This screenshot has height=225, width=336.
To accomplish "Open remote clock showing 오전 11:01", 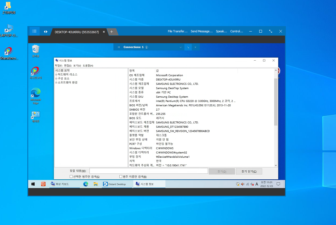I will [267, 184].
